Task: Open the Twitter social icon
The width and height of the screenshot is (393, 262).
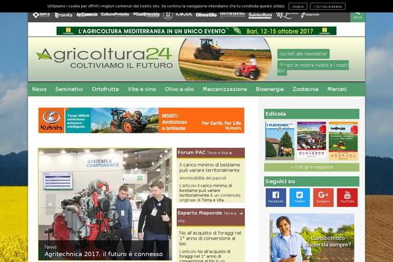Action: [299, 198]
